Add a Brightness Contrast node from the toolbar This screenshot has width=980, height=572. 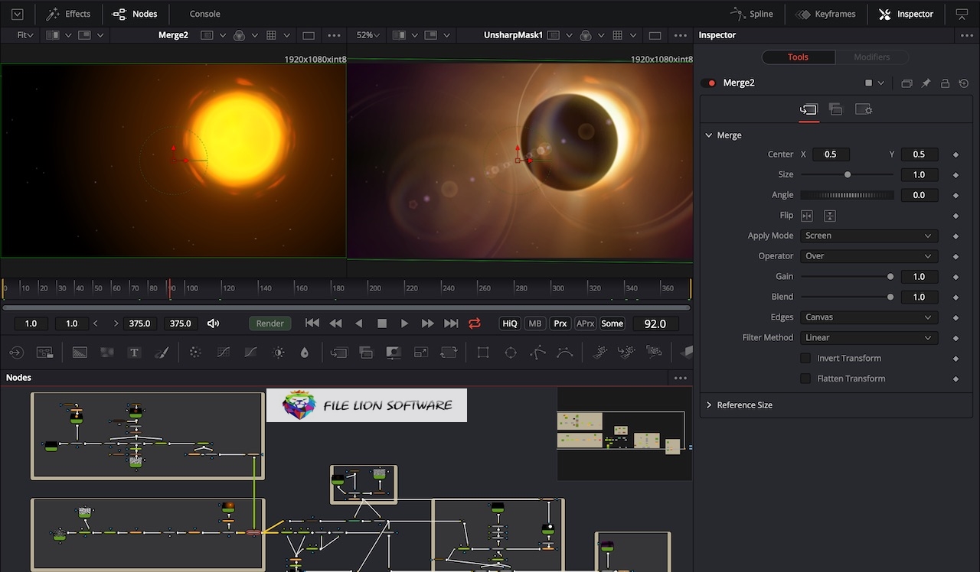(x=279, y=353)
